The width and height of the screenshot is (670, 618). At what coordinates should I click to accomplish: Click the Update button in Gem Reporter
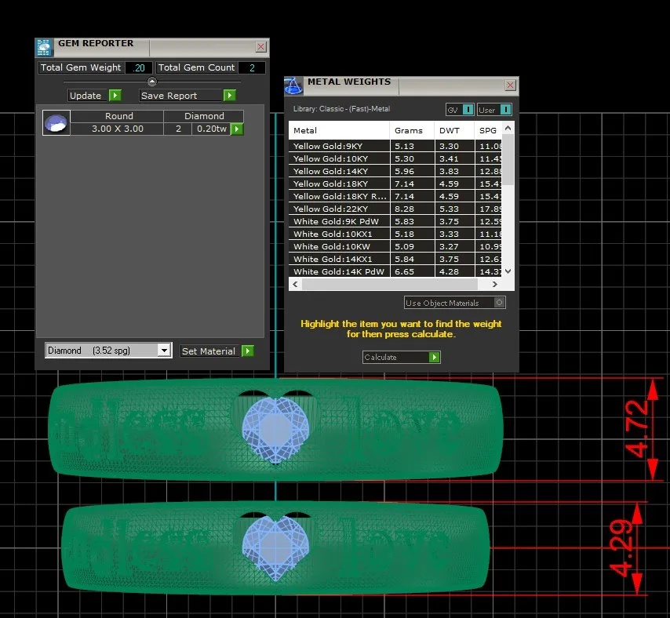(x=94, y=95)
